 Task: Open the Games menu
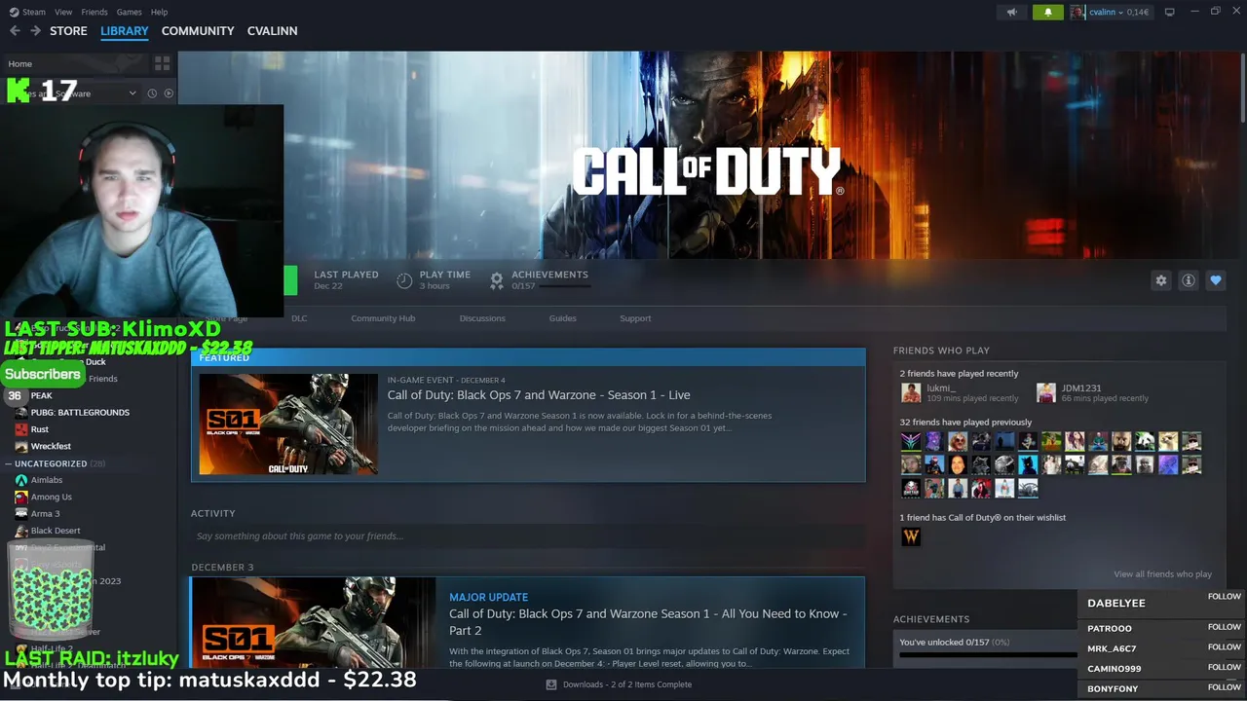(129, 12)
